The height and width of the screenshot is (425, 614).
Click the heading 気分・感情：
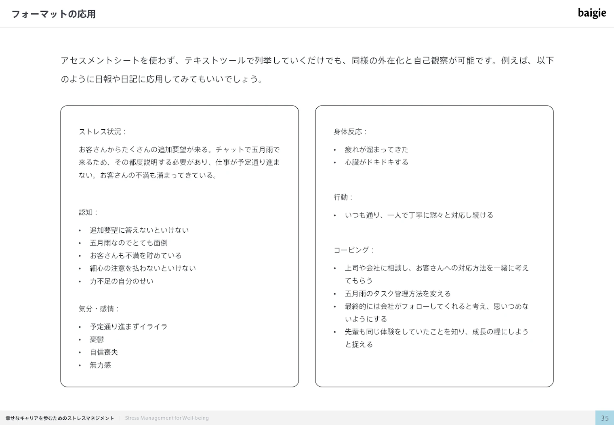(x=99, y=309)
